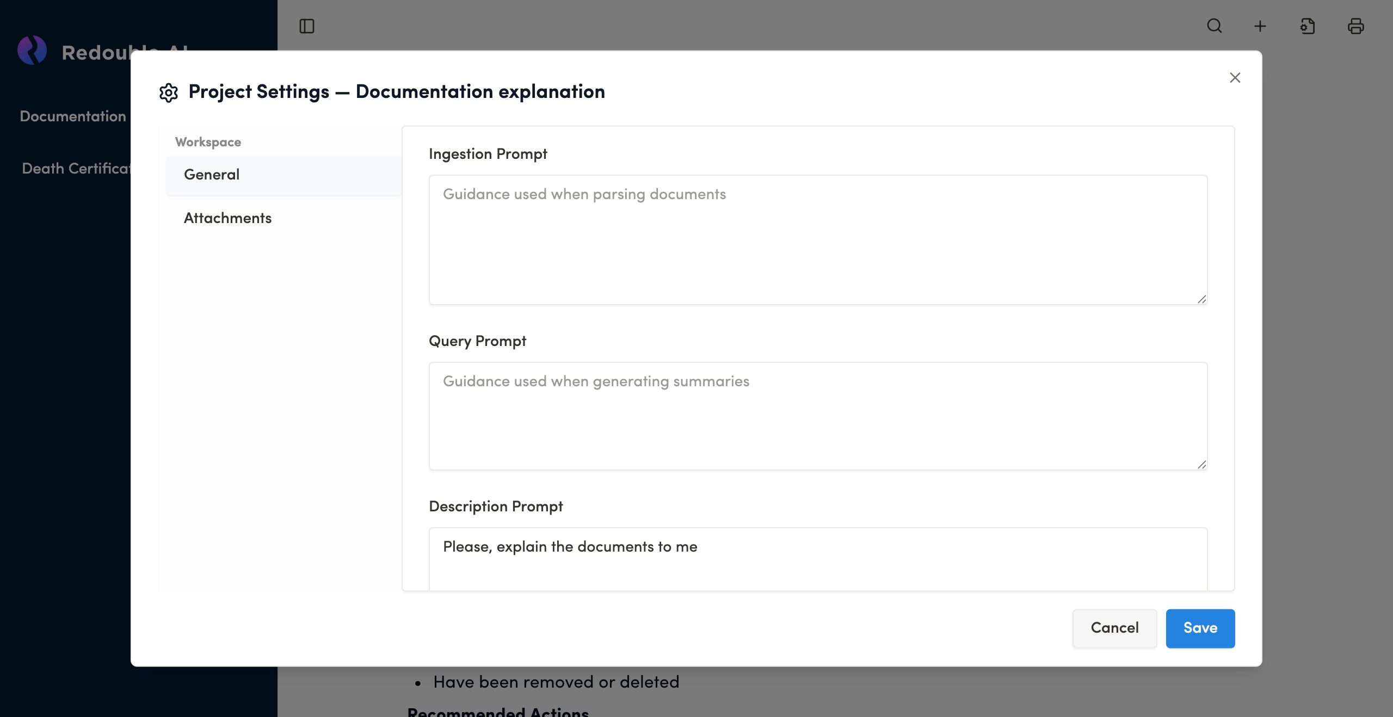Open search with the magnifier icon
This screenshot has width=1393, height=717.
coord(1214,26)
